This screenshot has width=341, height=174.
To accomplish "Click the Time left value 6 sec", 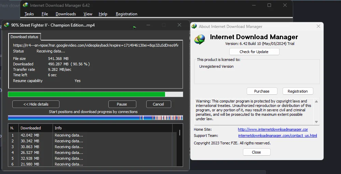I will pos(52,75).
